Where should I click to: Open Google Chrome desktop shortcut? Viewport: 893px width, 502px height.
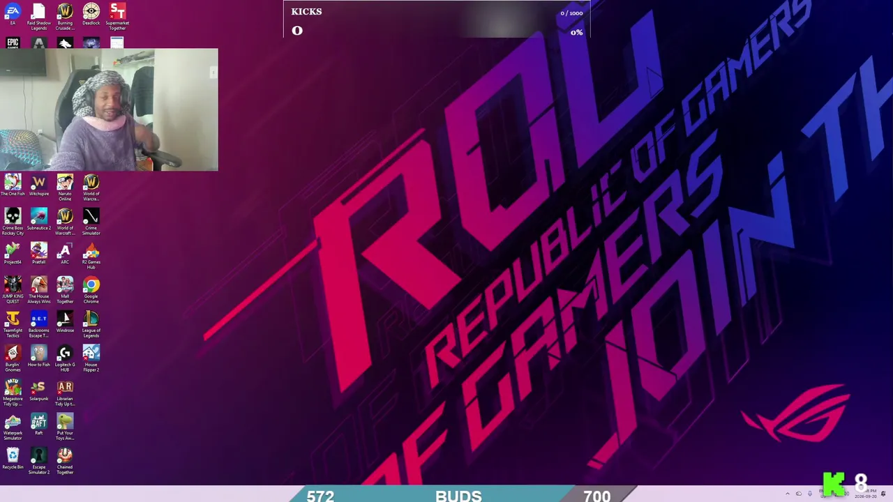pos(91,290)
